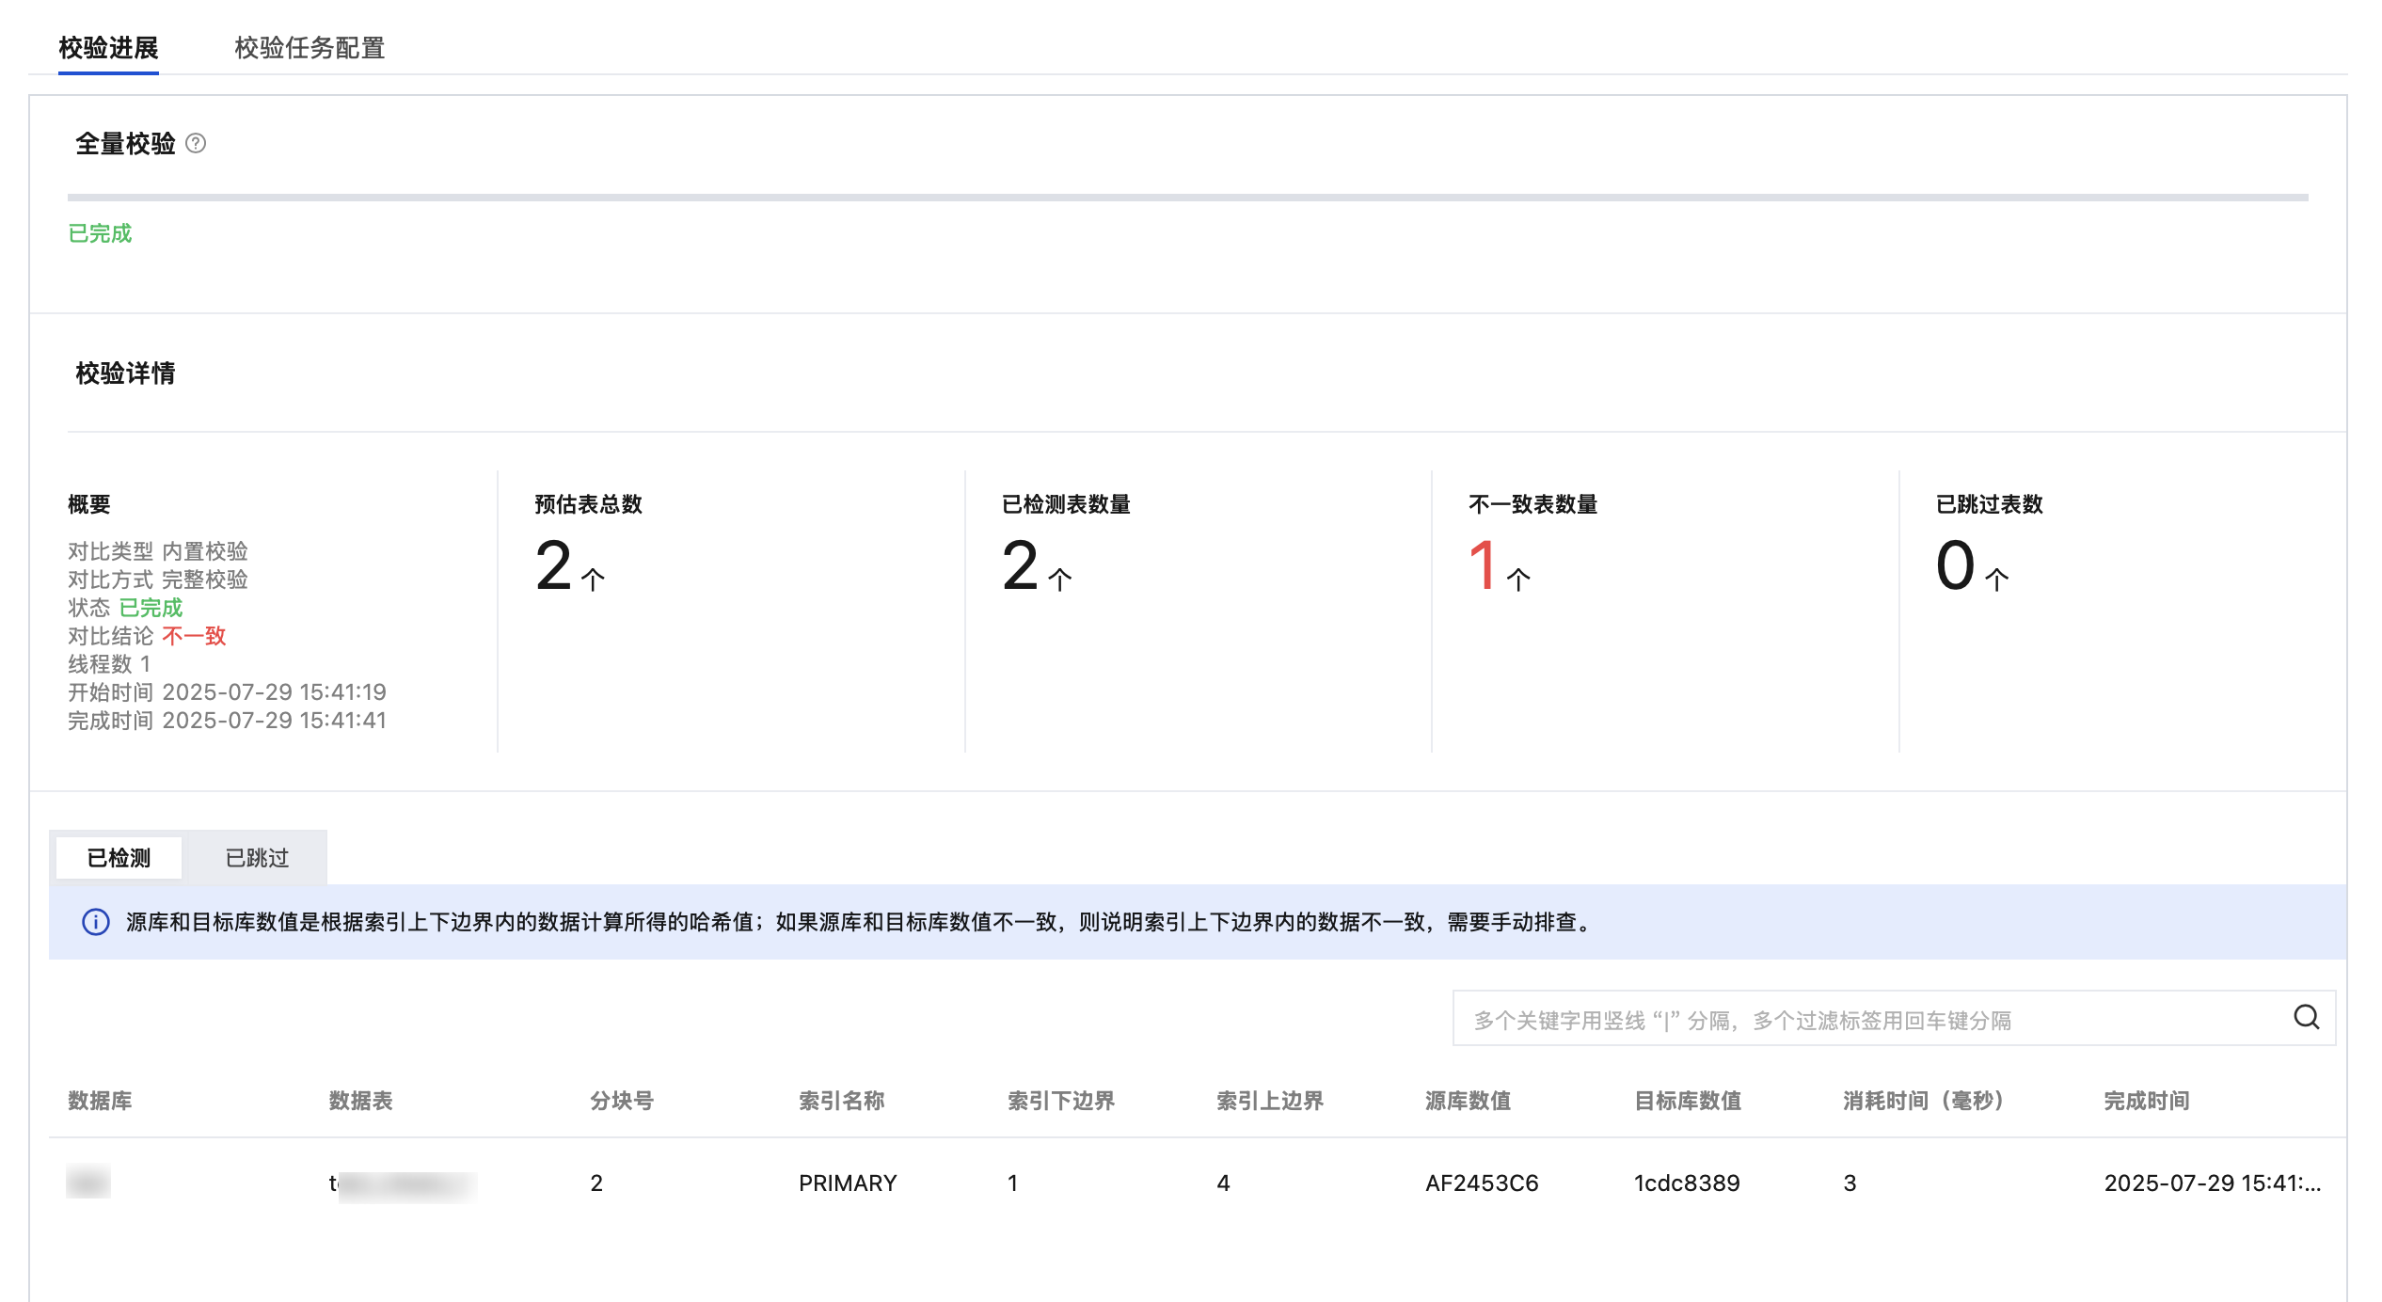
Task: Select the 校验进展 tab
Action: (x=108, y=48)
